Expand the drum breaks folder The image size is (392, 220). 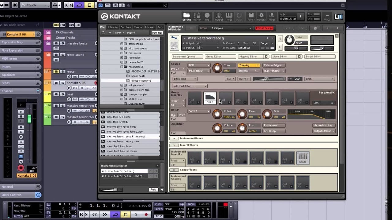coord(122,44)
